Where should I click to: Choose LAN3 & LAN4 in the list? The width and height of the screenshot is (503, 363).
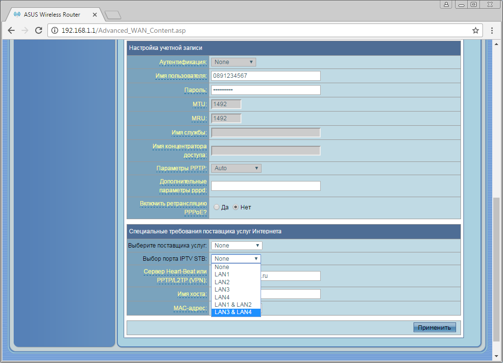pos(236,312)
